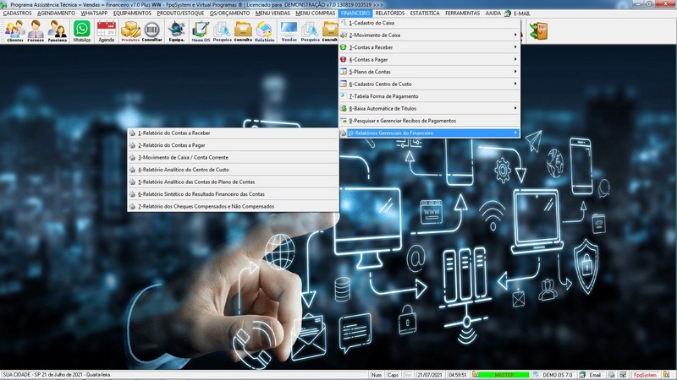The height and width of the screenshot is (380, 677).
Task: Expand the 2-Movimento de Caixa submenu arrow
Action: click(515, 35)
